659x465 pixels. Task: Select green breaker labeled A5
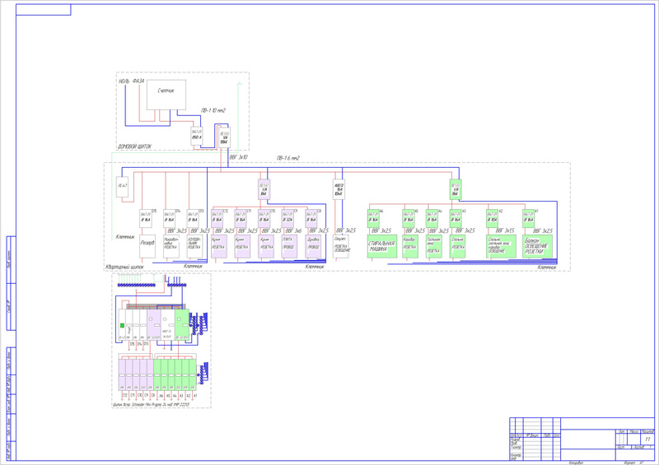coord(408,218)
